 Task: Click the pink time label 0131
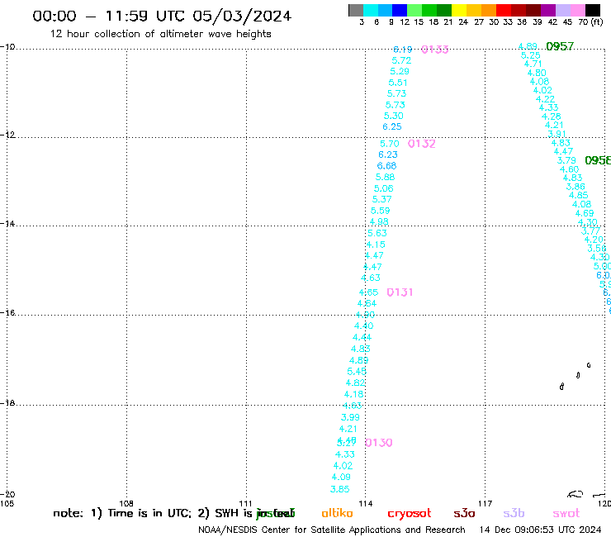(x=400, y=292)
